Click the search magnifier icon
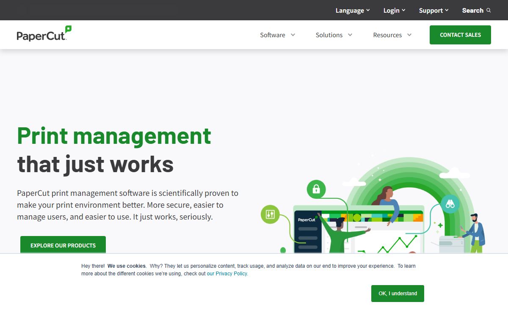 click(x=489, y=11)
